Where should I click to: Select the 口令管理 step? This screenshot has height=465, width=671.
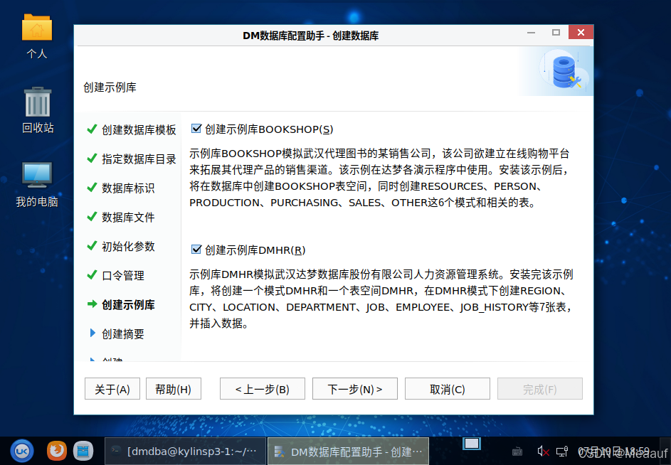point(123,275)
